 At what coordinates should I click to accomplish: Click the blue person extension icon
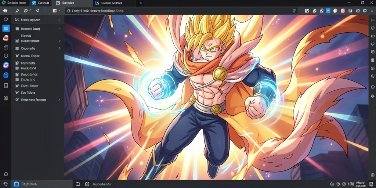(x=322, y=11)
